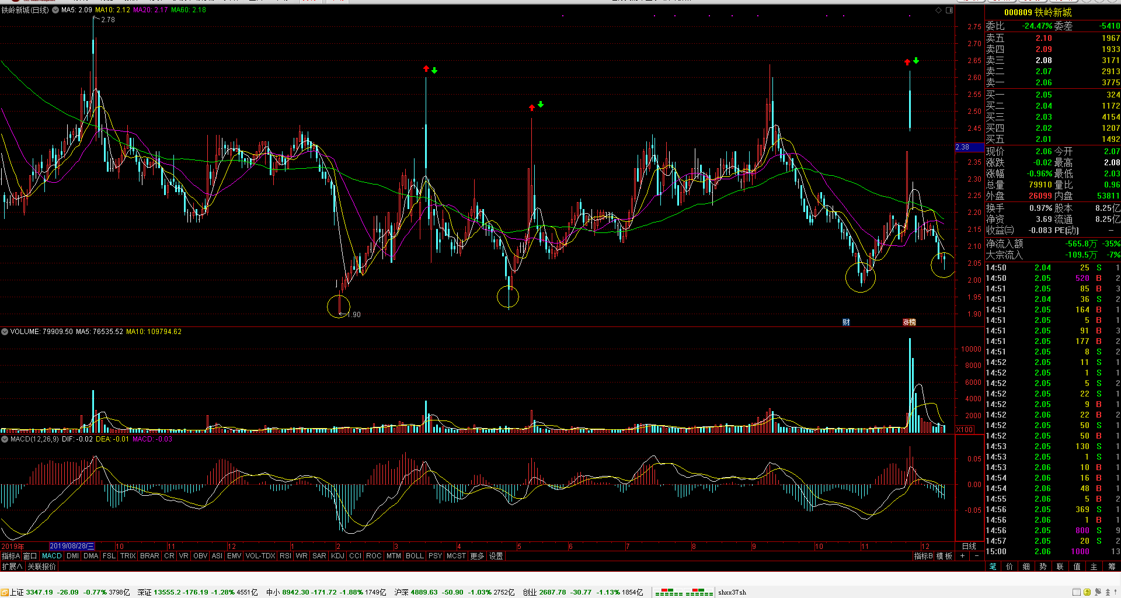
Task: Click the 窗口 button
Action: point(30,556)
